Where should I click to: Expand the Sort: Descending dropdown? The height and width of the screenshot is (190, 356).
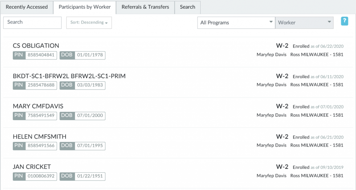[89, 23]
